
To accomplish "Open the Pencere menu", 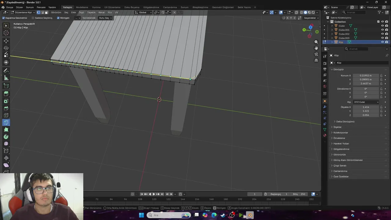I will 41,7.
